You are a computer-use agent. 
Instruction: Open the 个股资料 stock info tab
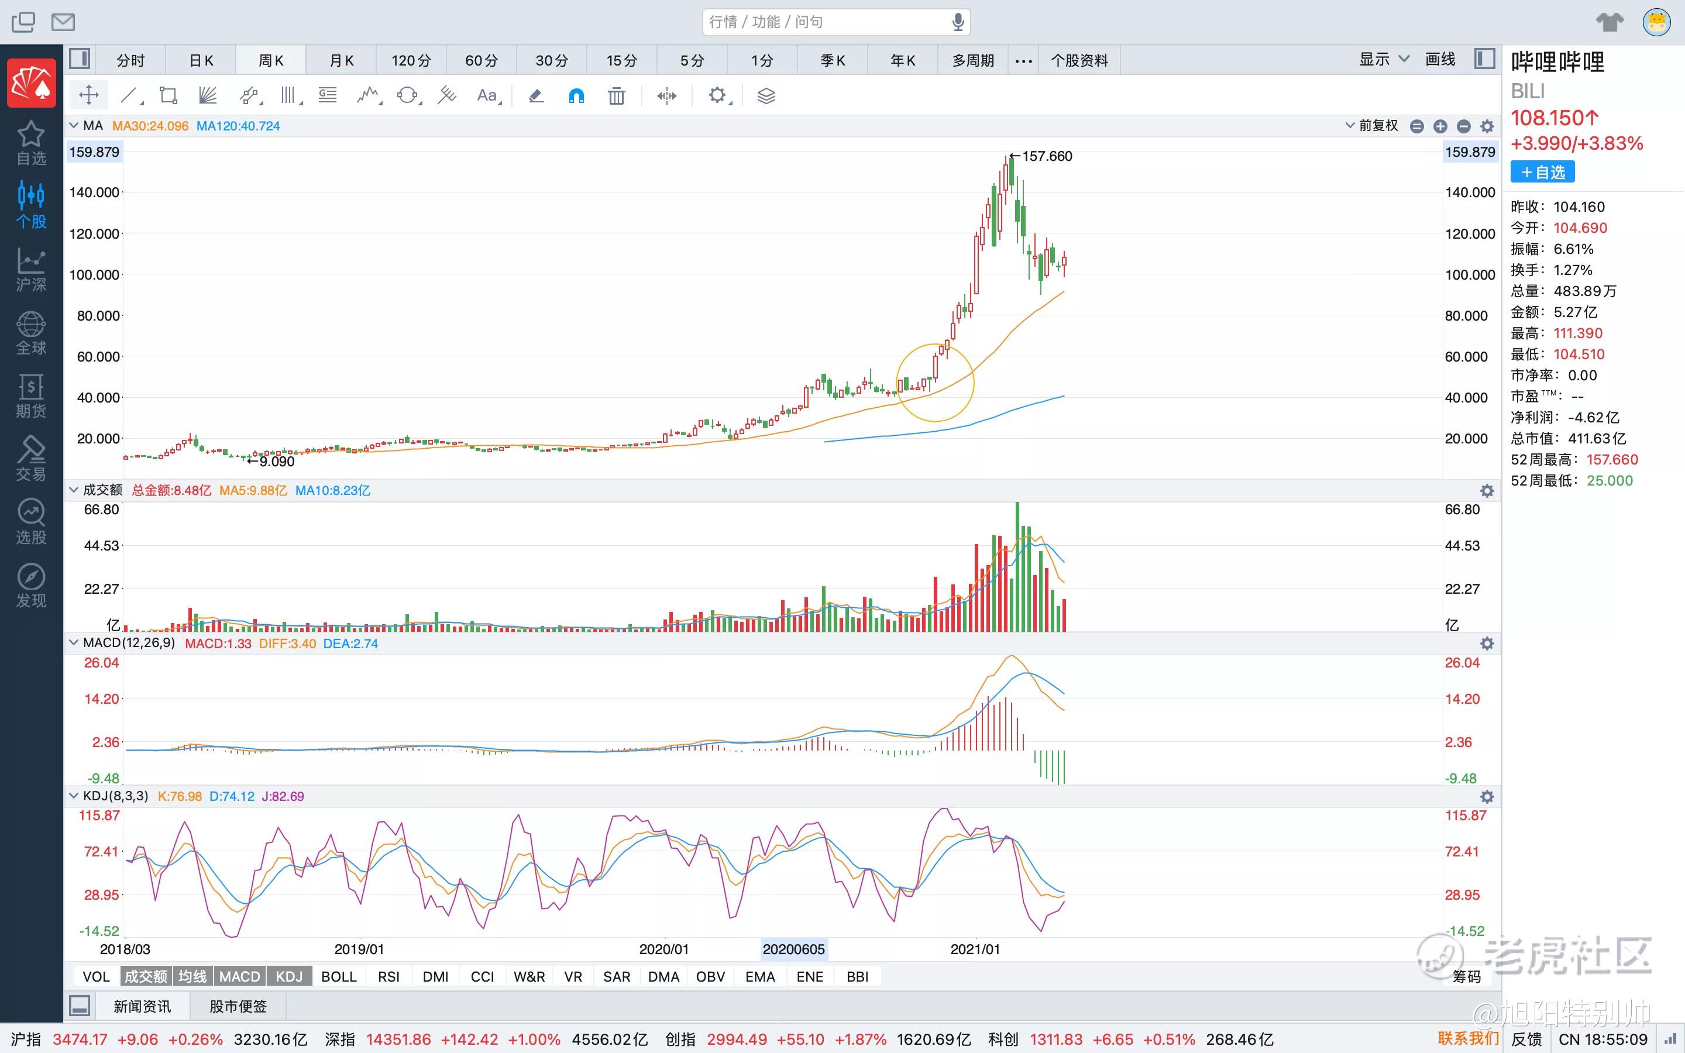tap(1079, 61)
